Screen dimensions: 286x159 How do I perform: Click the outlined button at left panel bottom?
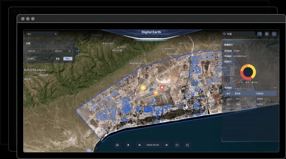pos(31,59)
